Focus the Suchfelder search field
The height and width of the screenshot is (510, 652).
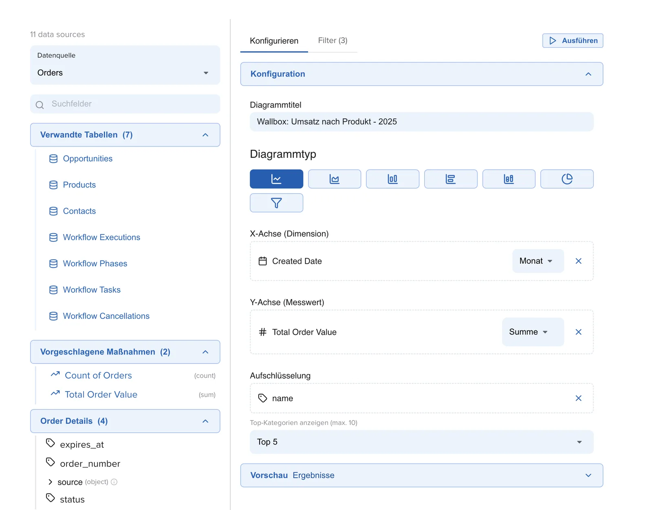(125, 104)
